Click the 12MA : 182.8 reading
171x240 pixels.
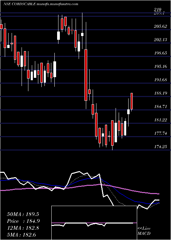point(23,228)
